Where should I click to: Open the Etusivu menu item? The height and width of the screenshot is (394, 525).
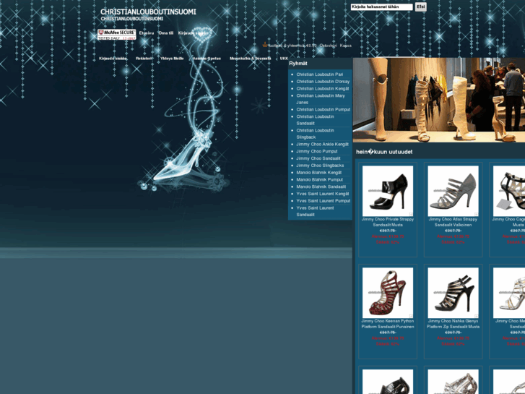click(147, 33)
